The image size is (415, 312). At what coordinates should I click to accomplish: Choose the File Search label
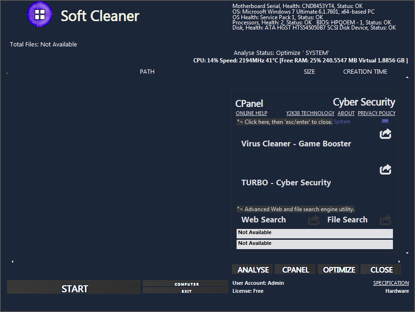pos(347,220)
